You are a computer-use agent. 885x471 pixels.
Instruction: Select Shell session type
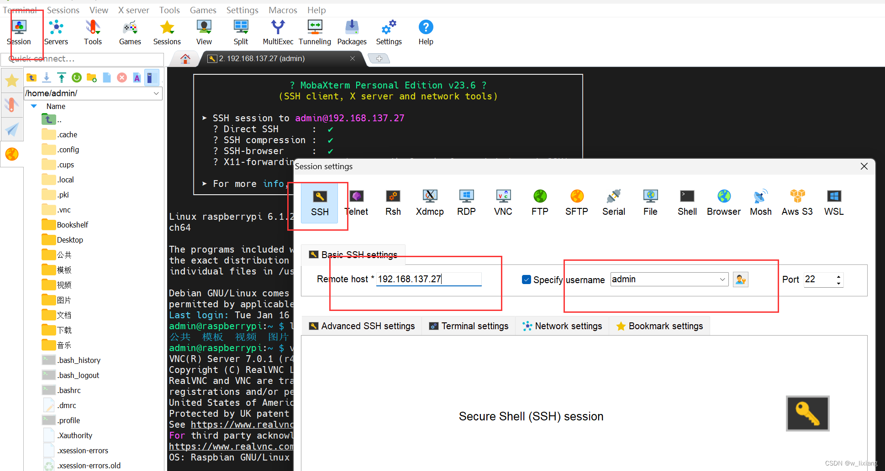point(687,203)
